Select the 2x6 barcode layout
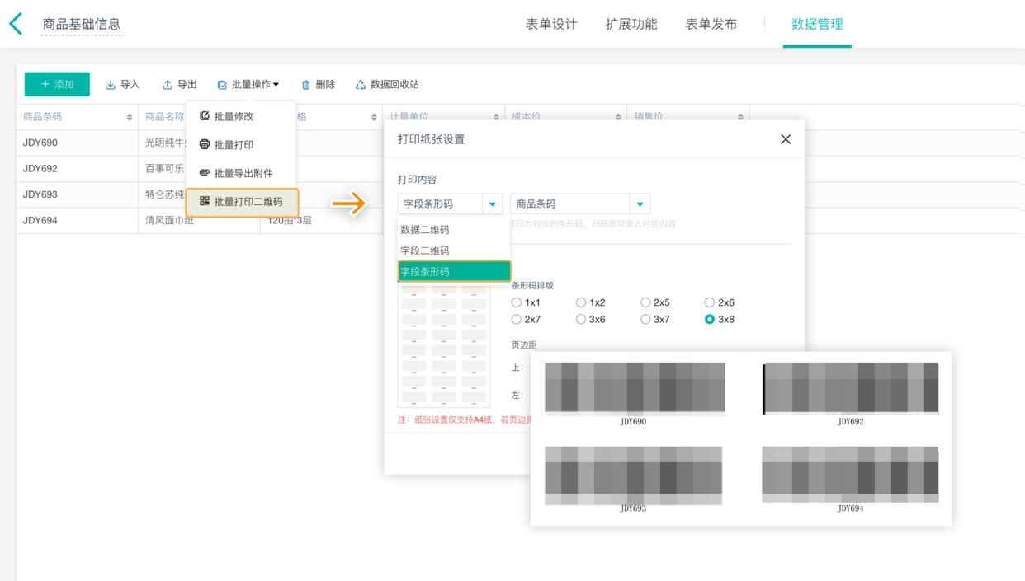The height and width of the screenshot is (581, 1025). 708,302
